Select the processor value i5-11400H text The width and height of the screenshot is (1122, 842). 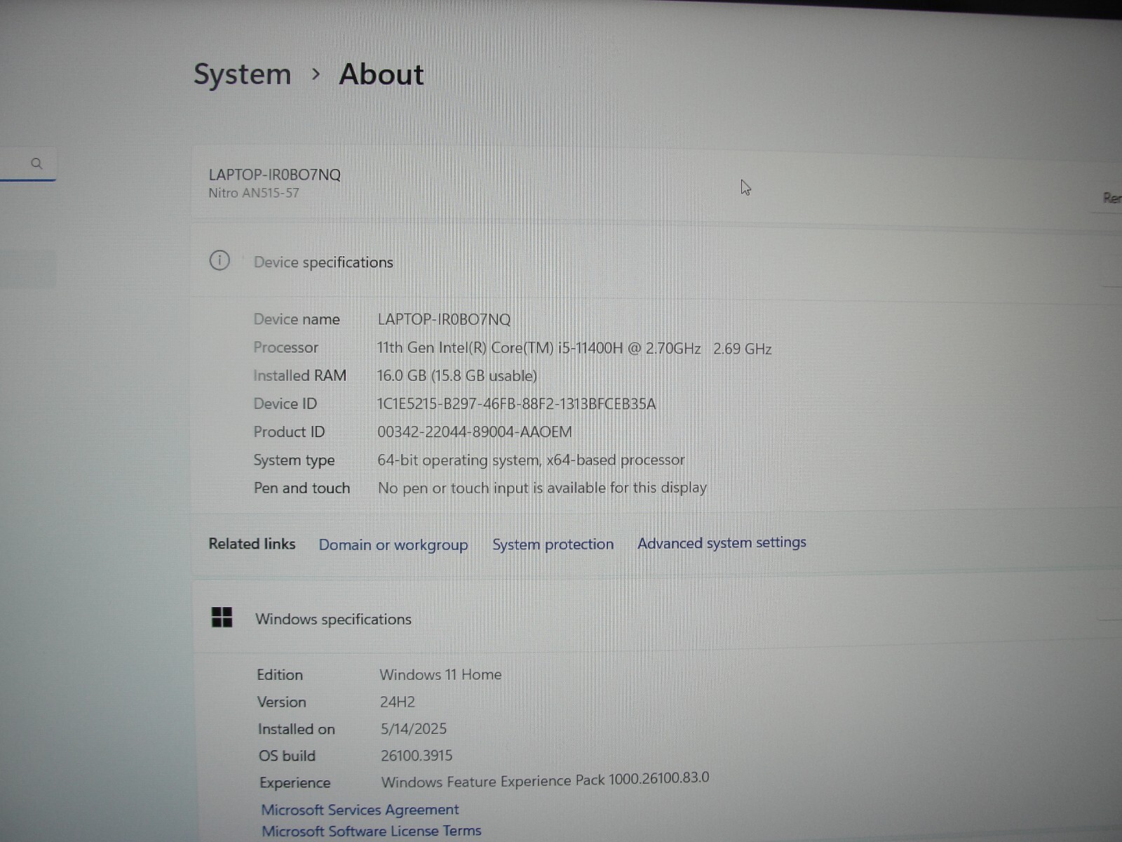574,348
